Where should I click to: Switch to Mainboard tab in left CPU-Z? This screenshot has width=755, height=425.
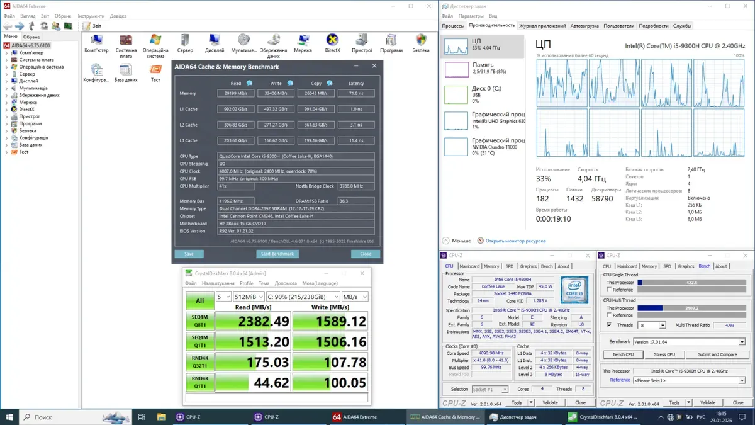pos(469,266)
